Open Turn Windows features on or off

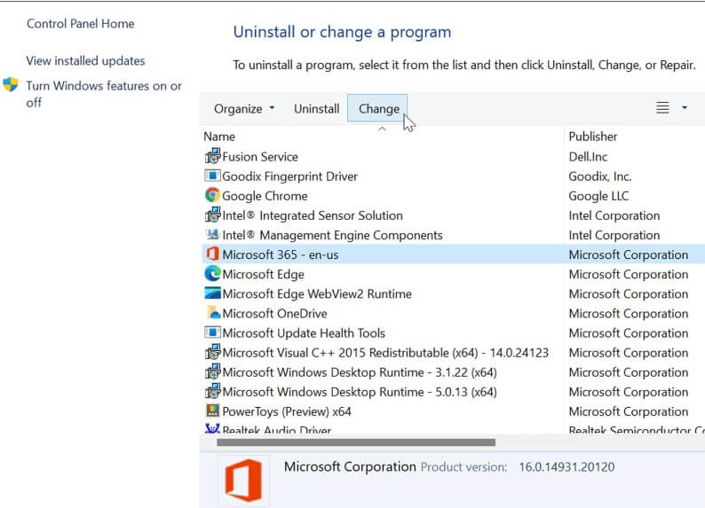pos(103,94)
